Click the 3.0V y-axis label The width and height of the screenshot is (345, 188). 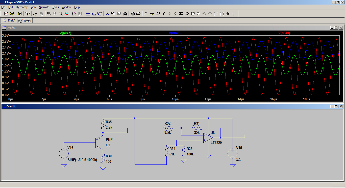click(x=5, y=35)
